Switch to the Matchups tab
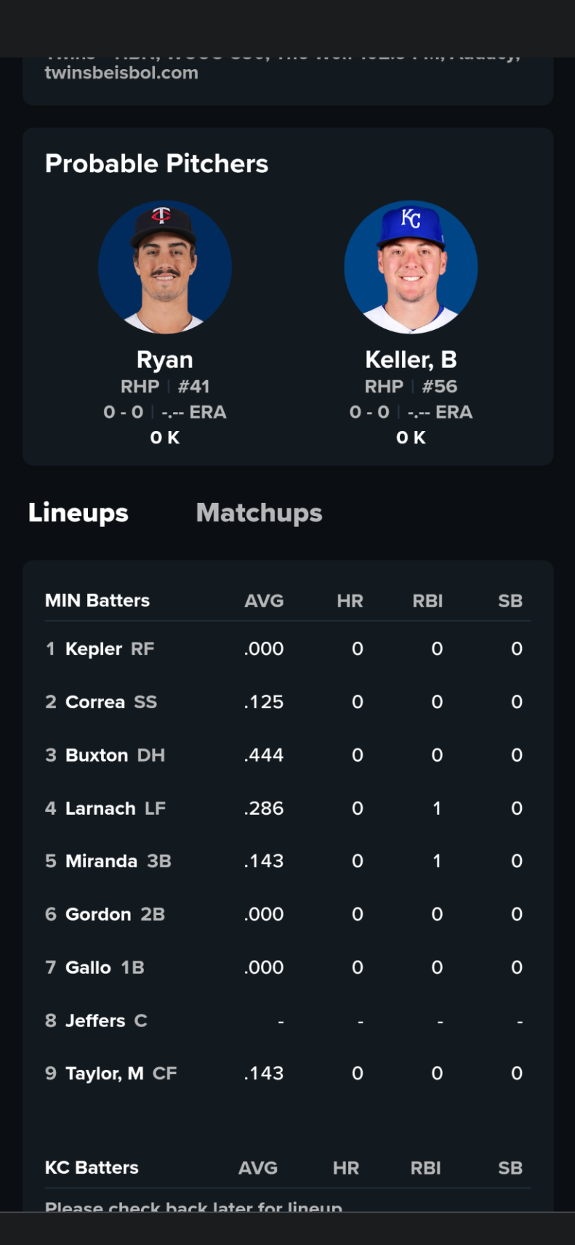Image resolution: width=575 pixels, height=1245 pixels. 259,513
